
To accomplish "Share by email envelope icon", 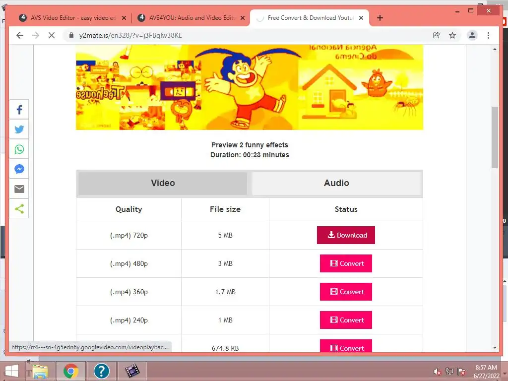I will (19, 189).
